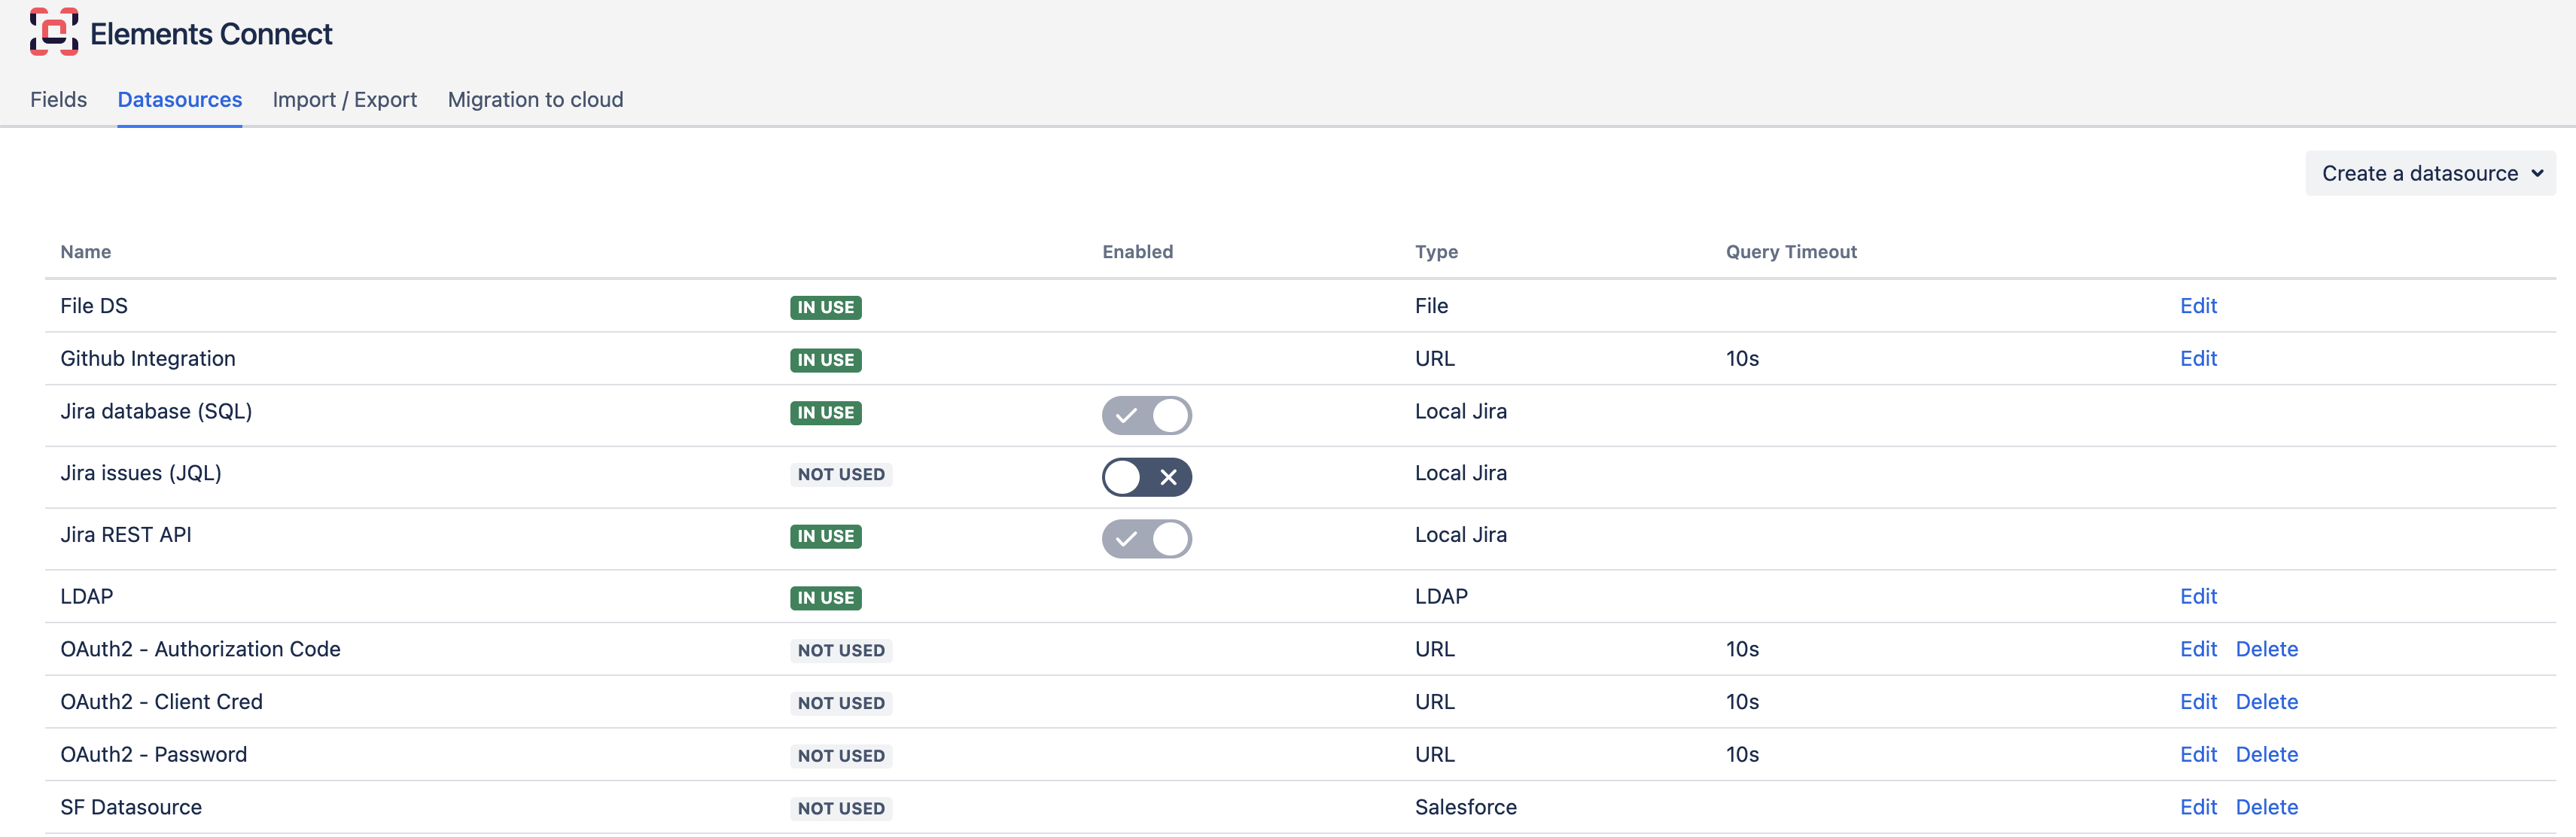Delete OAuth2 - Authorization Code datasource
This screenshot has width=2576, height=837.
point(2267,650)
